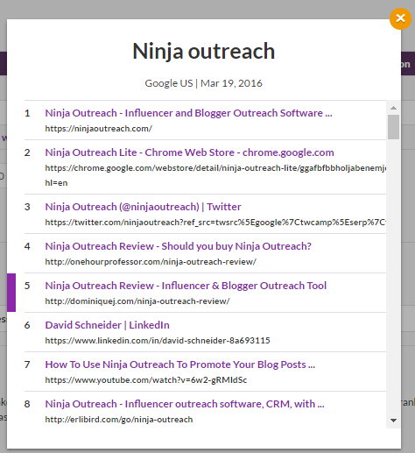The width and height of the screenshot is (415, 453).
Task: Click rank number 5 in results
Action: [x=27, y=286]
